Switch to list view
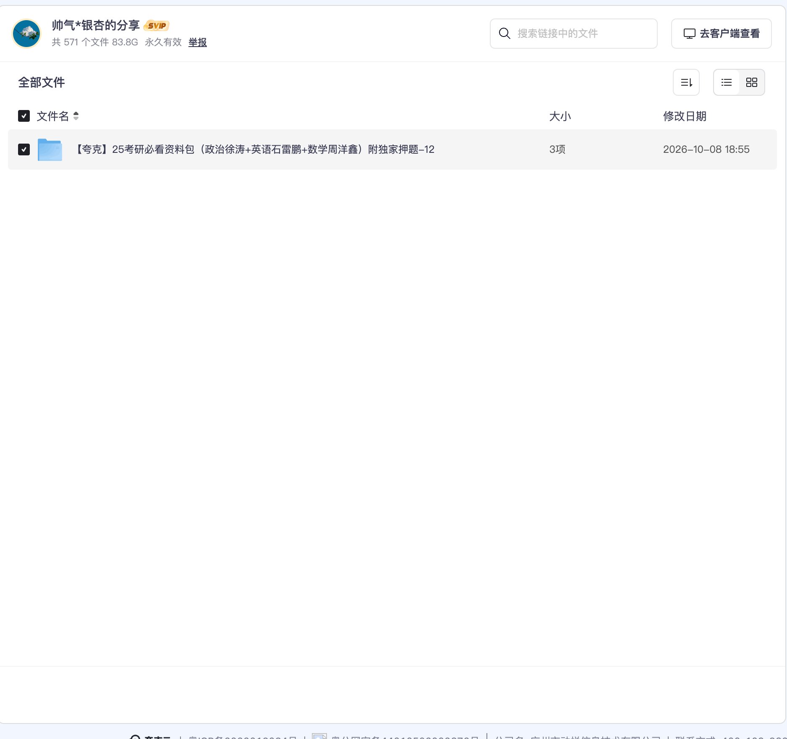 [x=727, y=82]
